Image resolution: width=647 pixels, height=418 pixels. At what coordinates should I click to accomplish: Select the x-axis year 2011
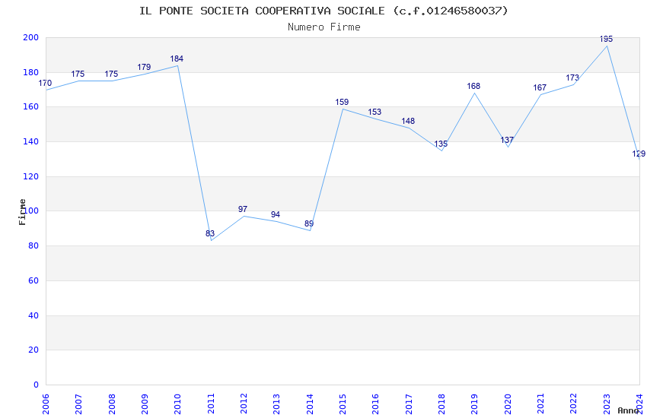point(210,404)
